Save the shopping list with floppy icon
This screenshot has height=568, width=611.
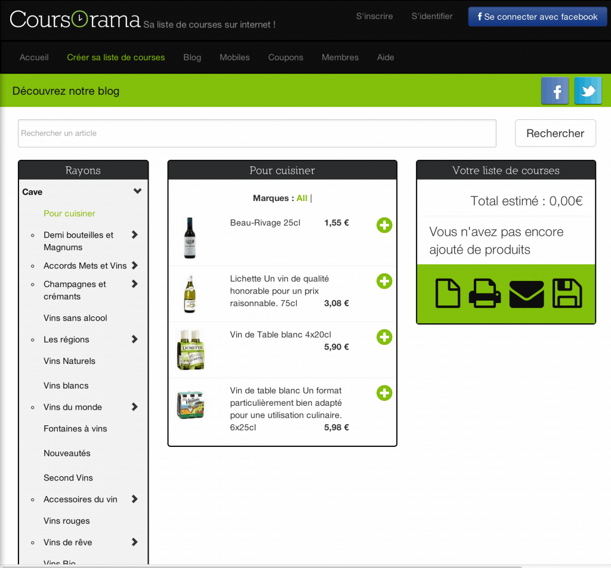[x=567, y=294]
